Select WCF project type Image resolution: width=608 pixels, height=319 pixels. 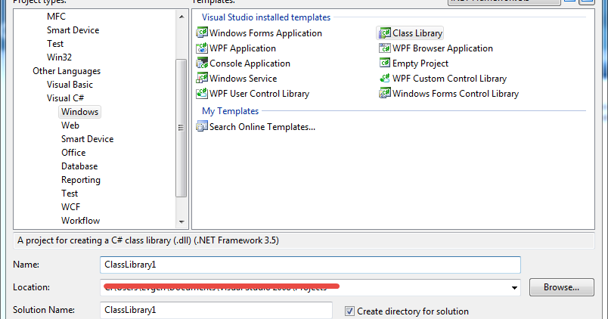coord(70,207)
